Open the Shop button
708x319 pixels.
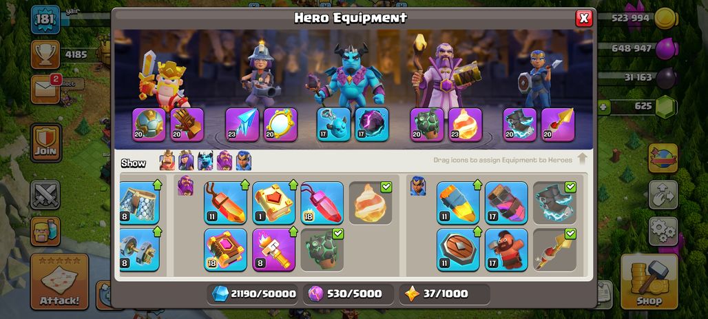click(649, 281)
